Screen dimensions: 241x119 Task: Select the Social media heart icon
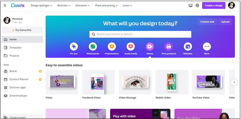pos(131,47)
